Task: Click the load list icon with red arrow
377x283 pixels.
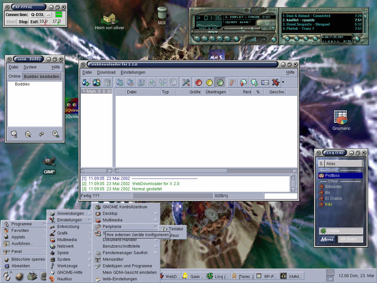Action: coord(243,83)
